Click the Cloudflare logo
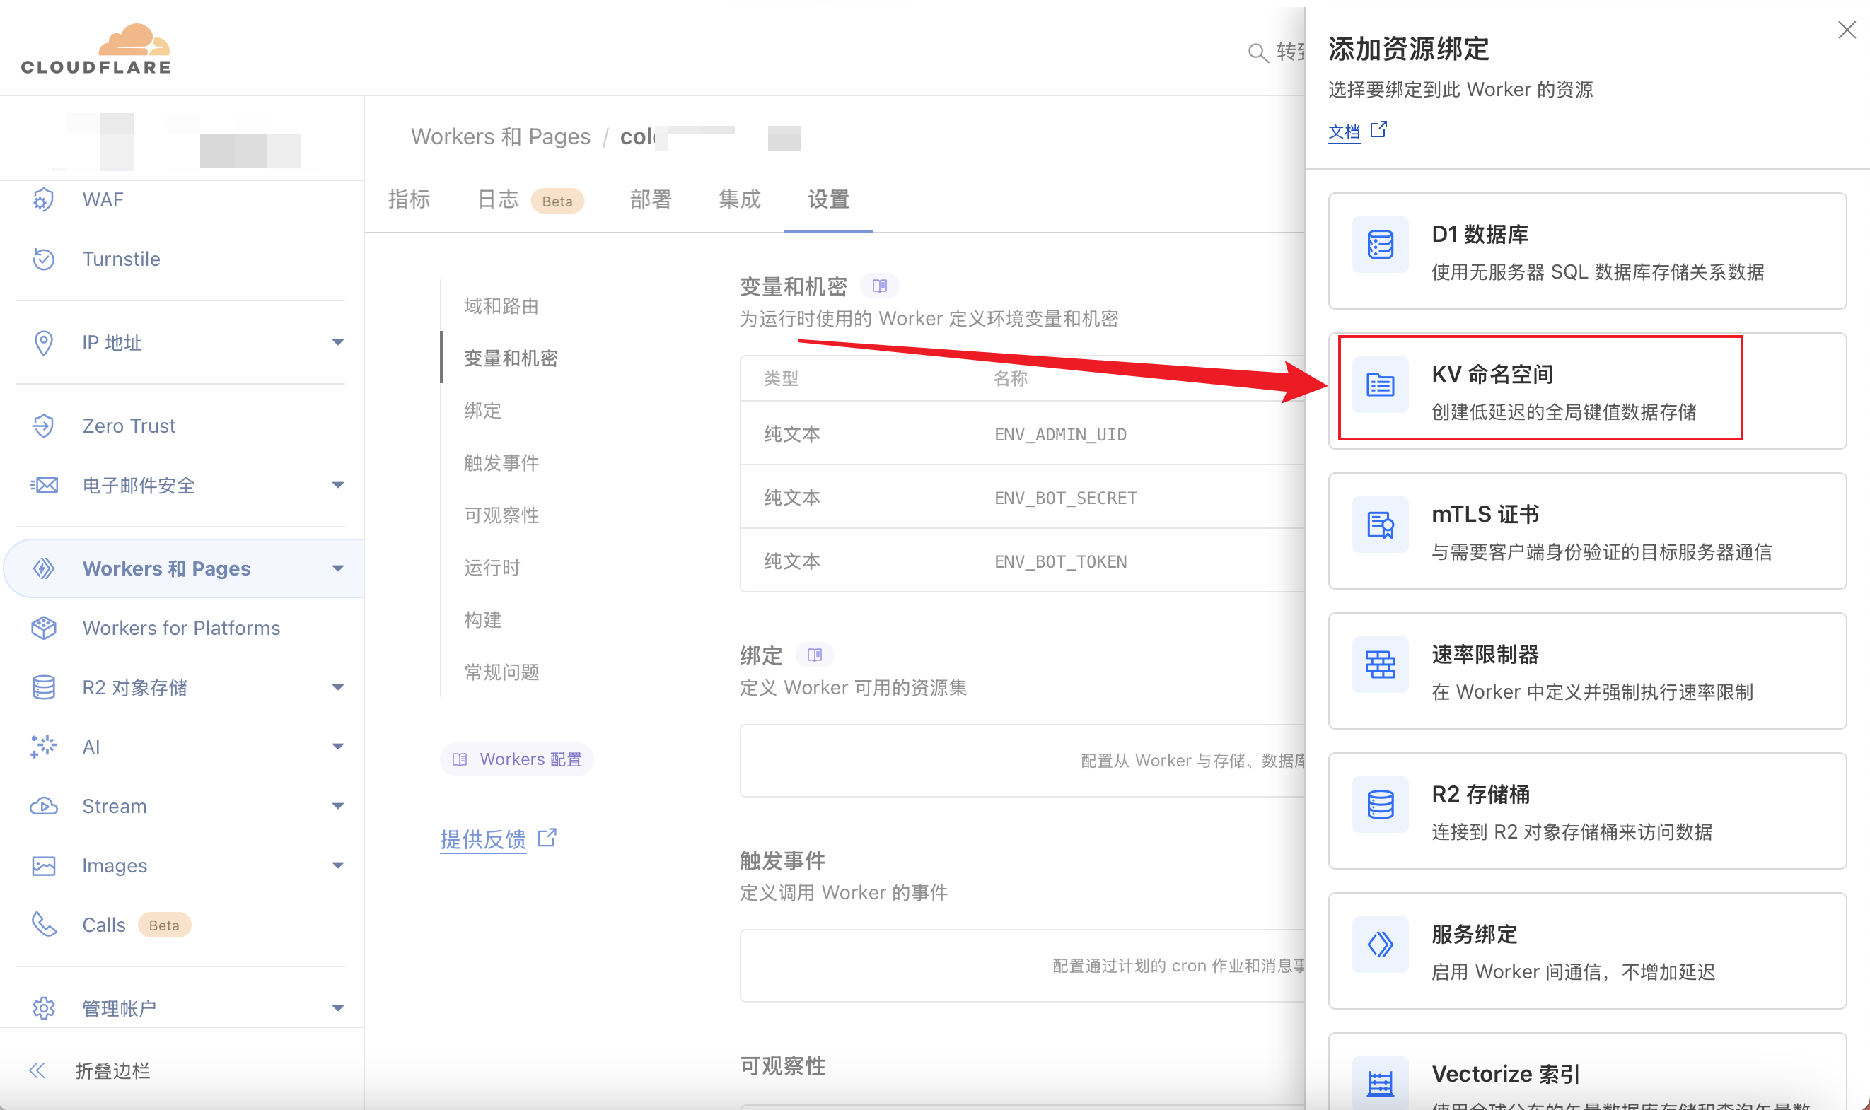Screen dimensions: 1870x1110 point(95,49)
